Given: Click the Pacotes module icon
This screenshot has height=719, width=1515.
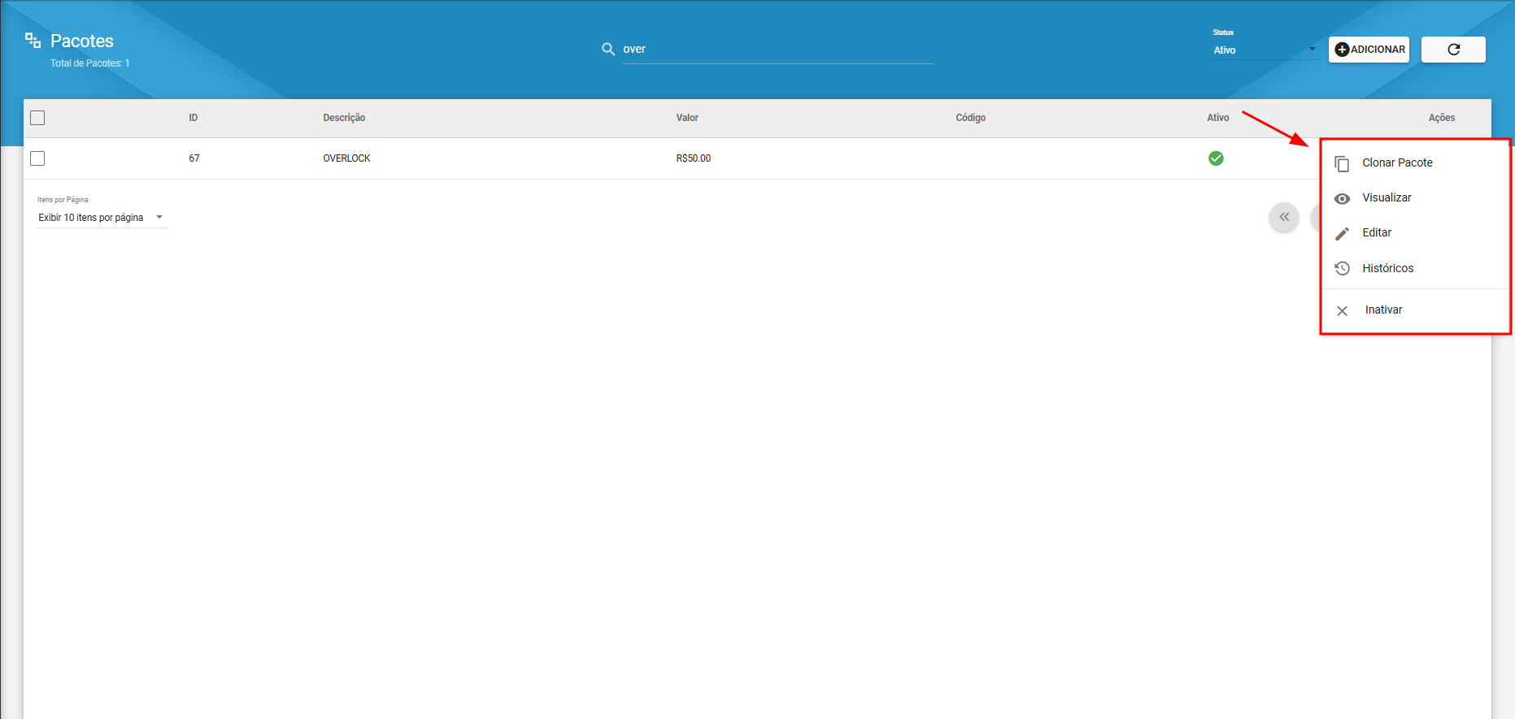Looking at the screenshot, I should coord(33,41).
